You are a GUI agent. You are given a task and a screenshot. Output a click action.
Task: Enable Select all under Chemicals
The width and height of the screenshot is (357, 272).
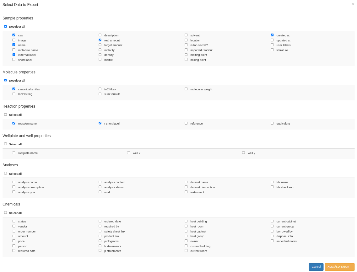tap(5, 212)
